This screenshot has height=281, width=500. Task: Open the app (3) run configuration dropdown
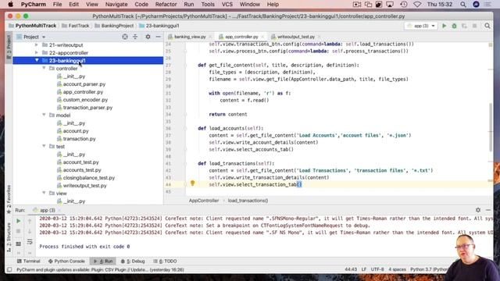[421, 26]
